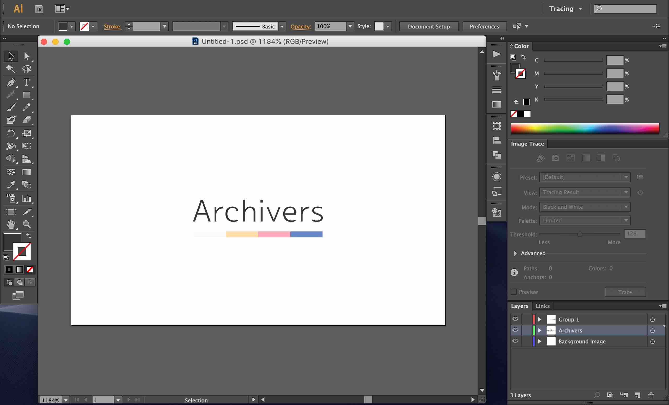Image resolution: width=669 pixels, height=405 pixels.
Task: Select the Type tool
Action: (x=26, y=82)
